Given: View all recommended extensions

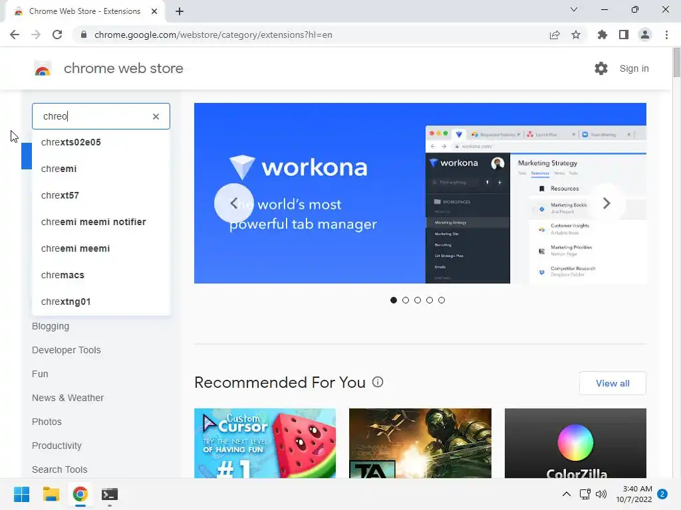Looking at the screenshot, I should coord(613,383).
